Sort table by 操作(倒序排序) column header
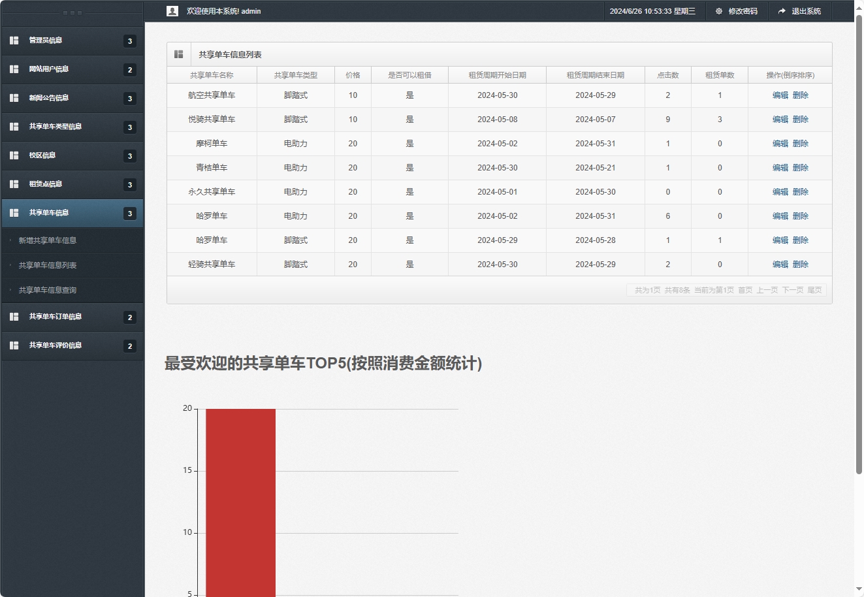Image resolution: width=864 pixels, height=597 pixels. (790, 74)
